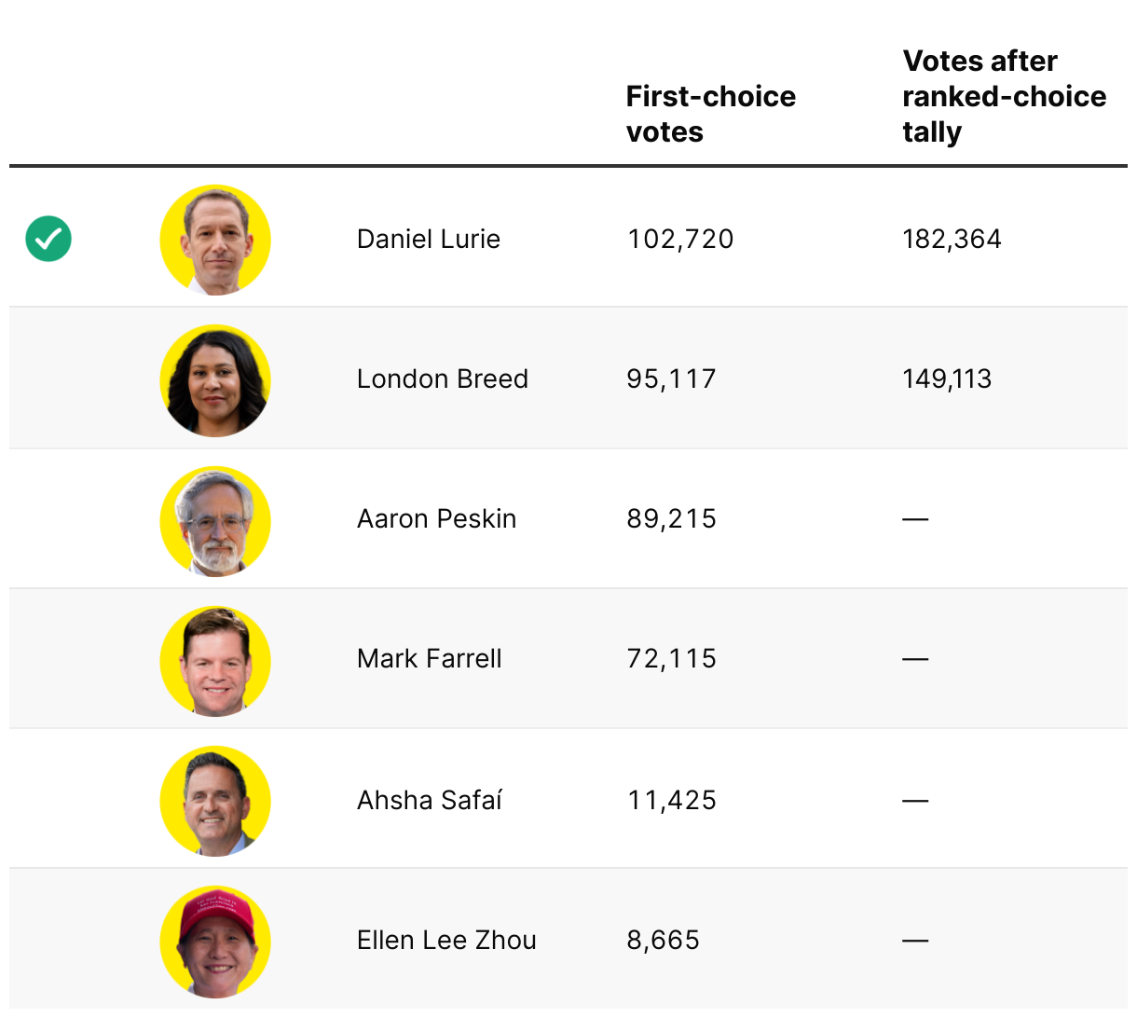1137x1018 pixels.
Task: Click Ahsha Safaí's portrait photo
Action: click(x=215, y=801)
